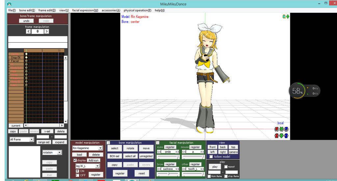Click the play range start field

pyautogui.click(x=214, y=172)
